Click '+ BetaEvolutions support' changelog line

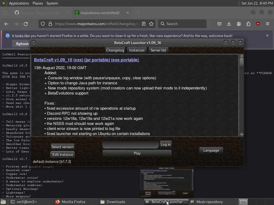[66, 93]
